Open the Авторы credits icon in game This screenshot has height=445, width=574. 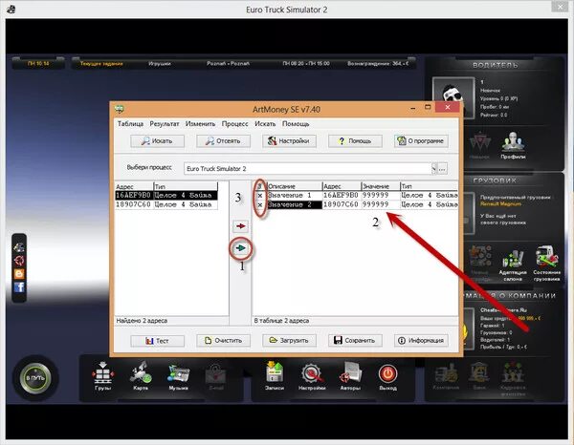[350, 376]
